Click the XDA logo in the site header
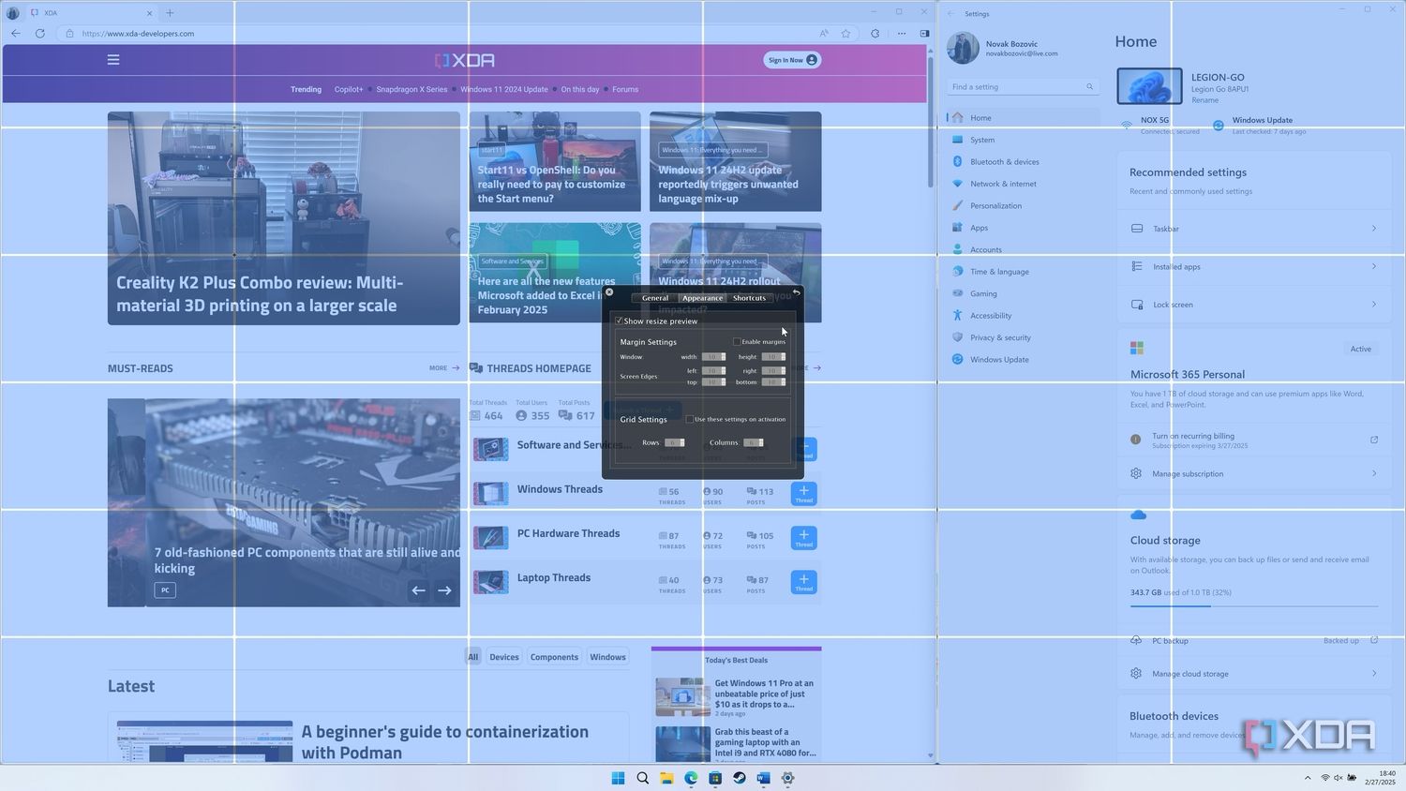The height and width of the screenshot is (791, 1406). click(465, 60)
